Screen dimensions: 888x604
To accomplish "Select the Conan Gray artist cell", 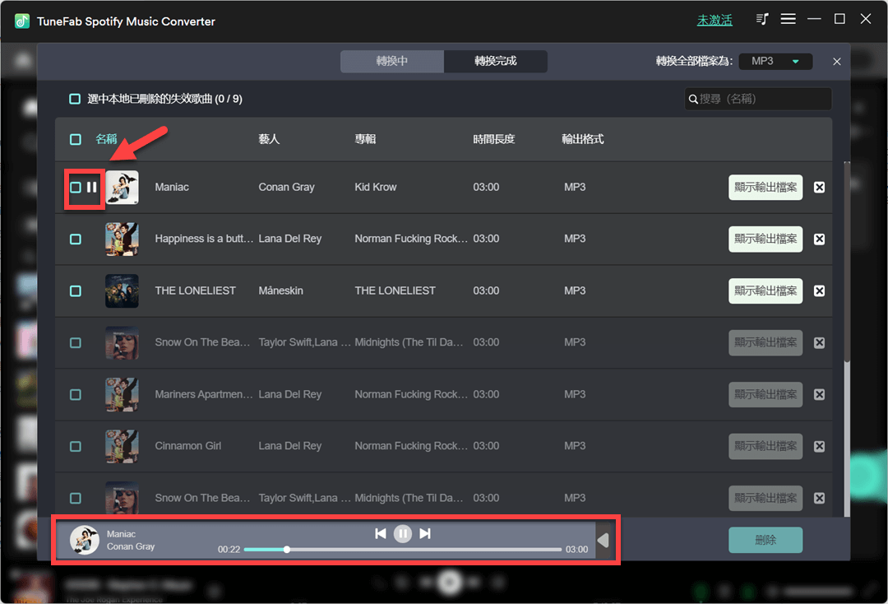I will coord(287,188).
